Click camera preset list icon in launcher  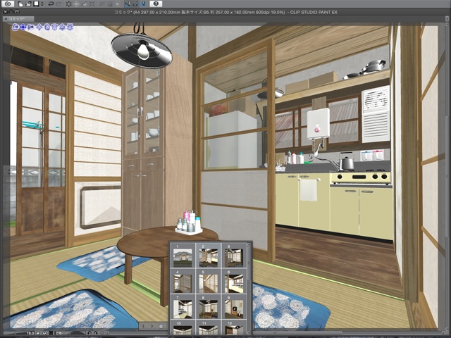coord(161,326)
